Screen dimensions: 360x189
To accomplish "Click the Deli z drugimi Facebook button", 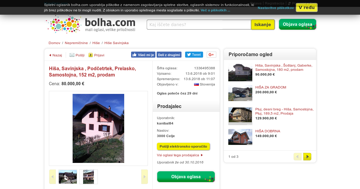I will (169, 55).
